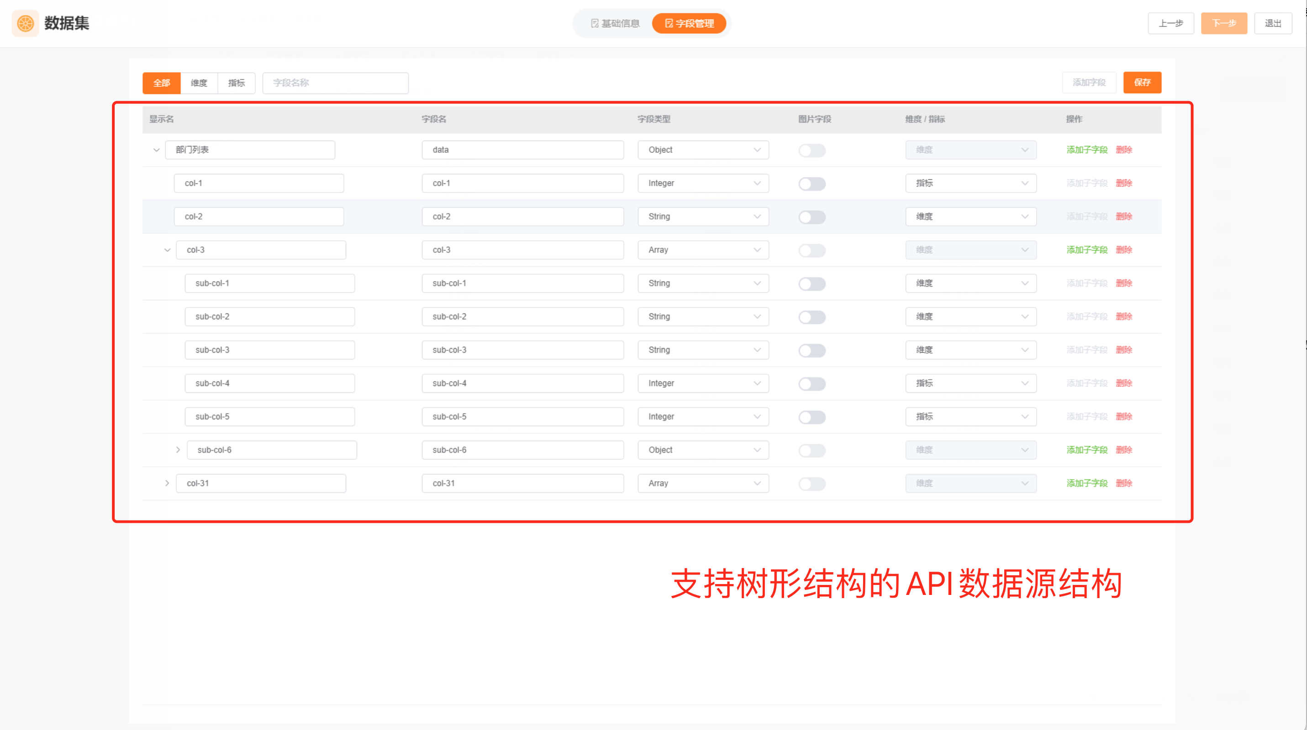Screen dimensions: 1307x730
Task: Switch to 基础信息 step tab
Action: pyautogui.click(x=615, y=23)
